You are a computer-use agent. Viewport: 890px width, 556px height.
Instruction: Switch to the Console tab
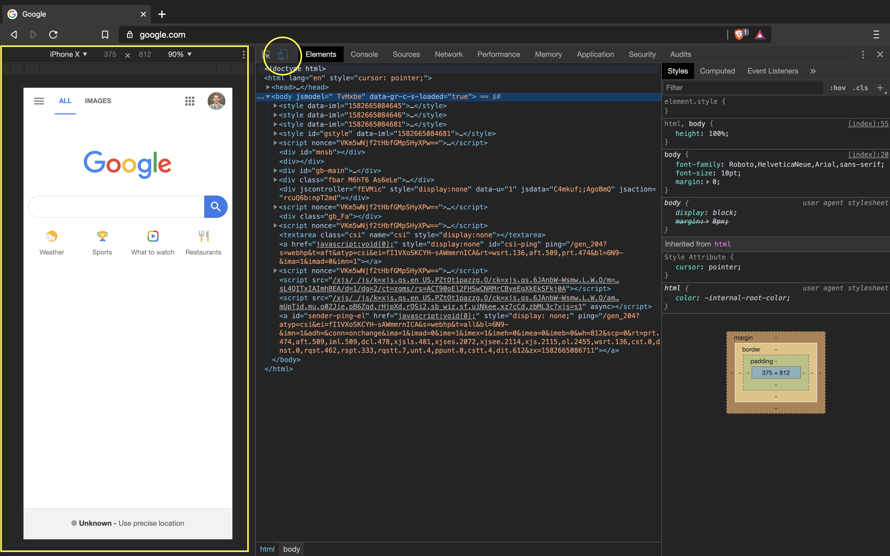(364, 54)
